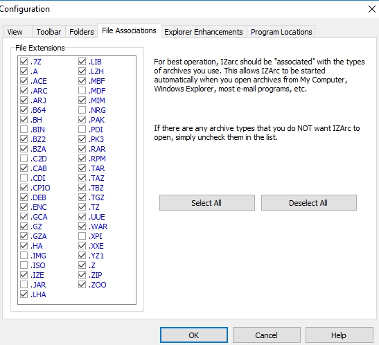Toggle the .LHA checkbox
Screen dimensions: 379x345
[24, 294]
